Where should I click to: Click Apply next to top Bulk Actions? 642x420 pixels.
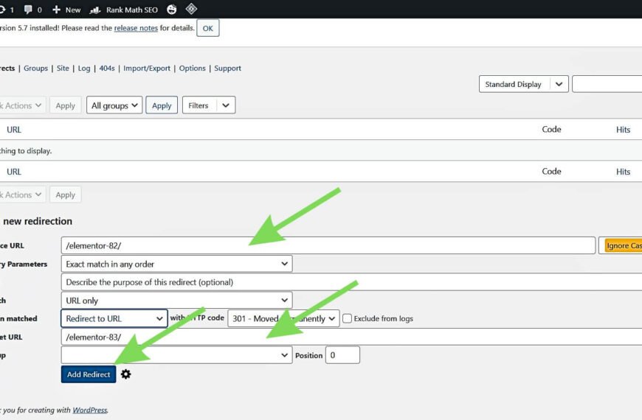(x=66, y=105)
